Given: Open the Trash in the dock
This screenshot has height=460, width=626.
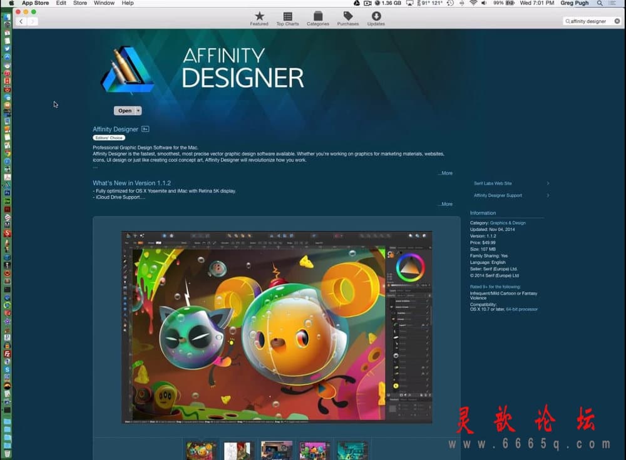Looking at the screenshot, I should point(7,453).
